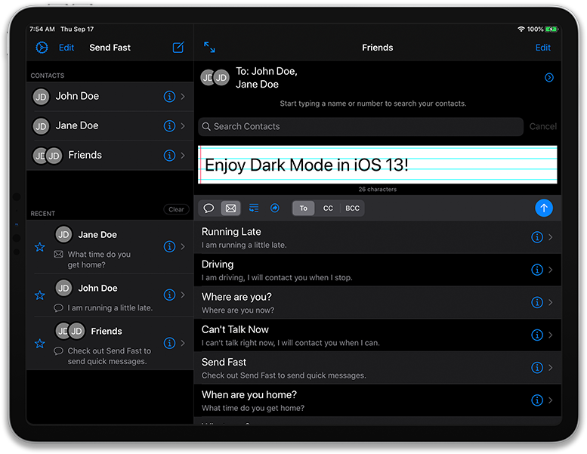Open info for Friends group contact
587x454 pixels.
pos(169,156)
